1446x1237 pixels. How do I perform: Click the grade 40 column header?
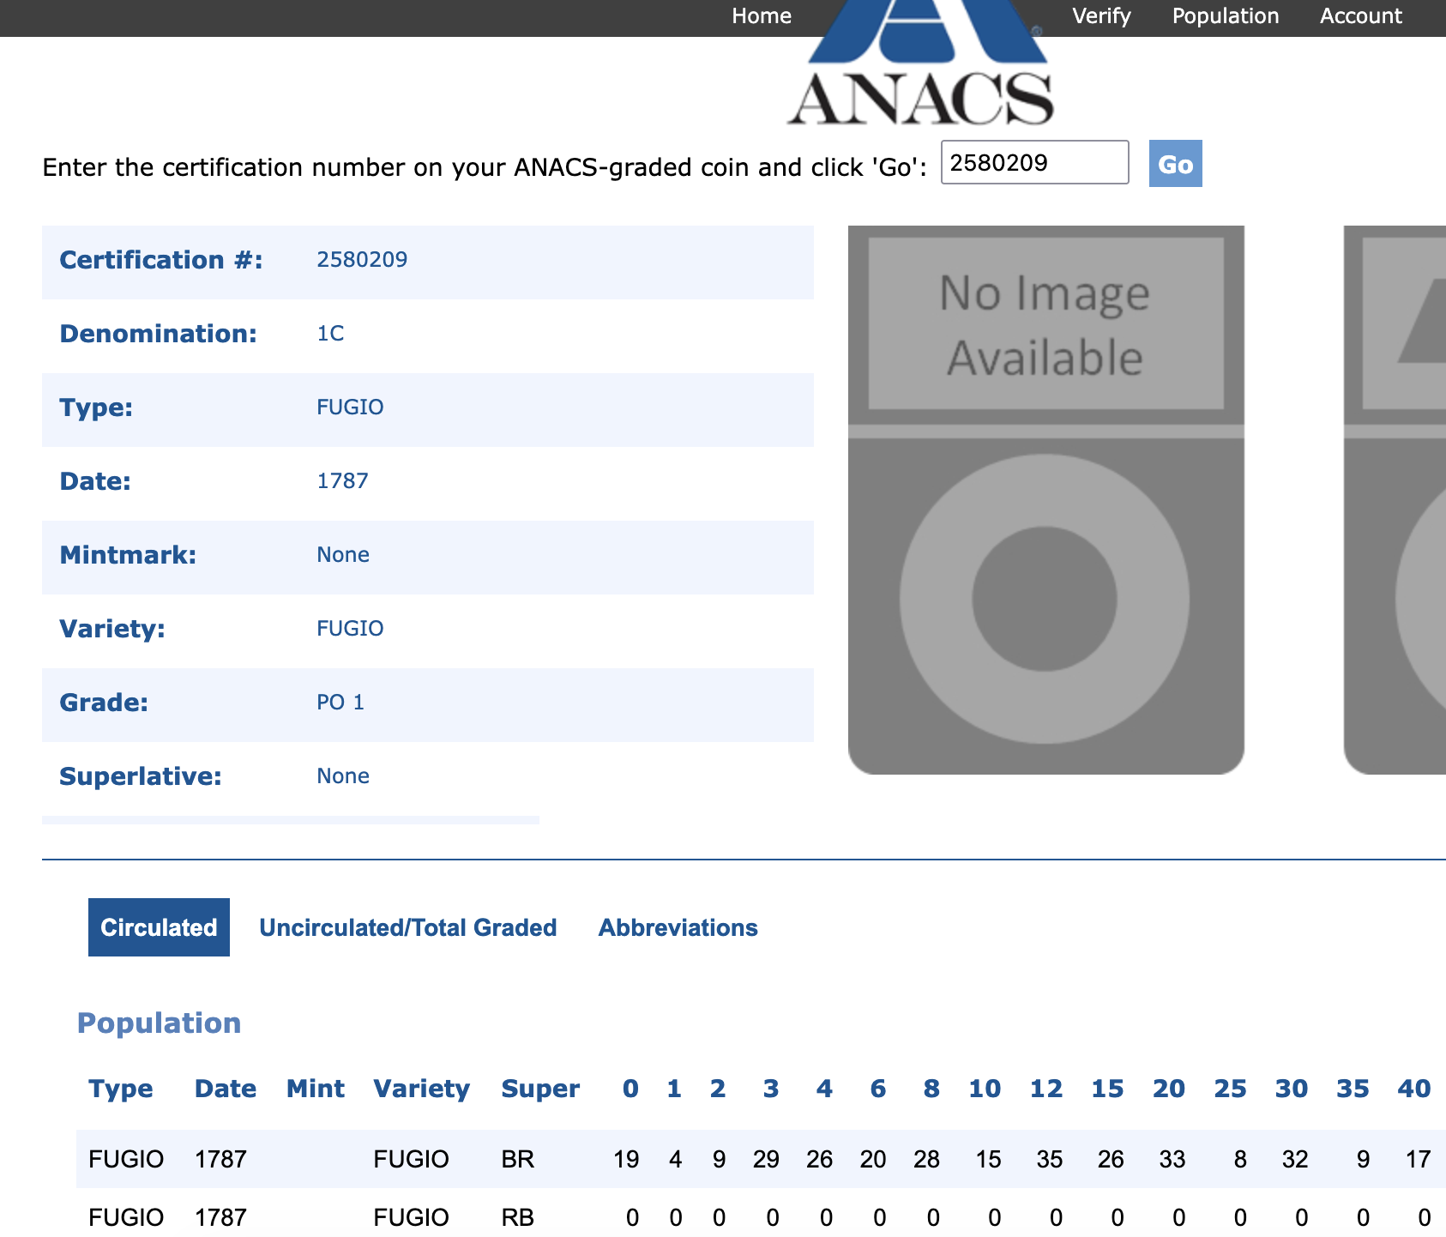click(1414, 1089)
